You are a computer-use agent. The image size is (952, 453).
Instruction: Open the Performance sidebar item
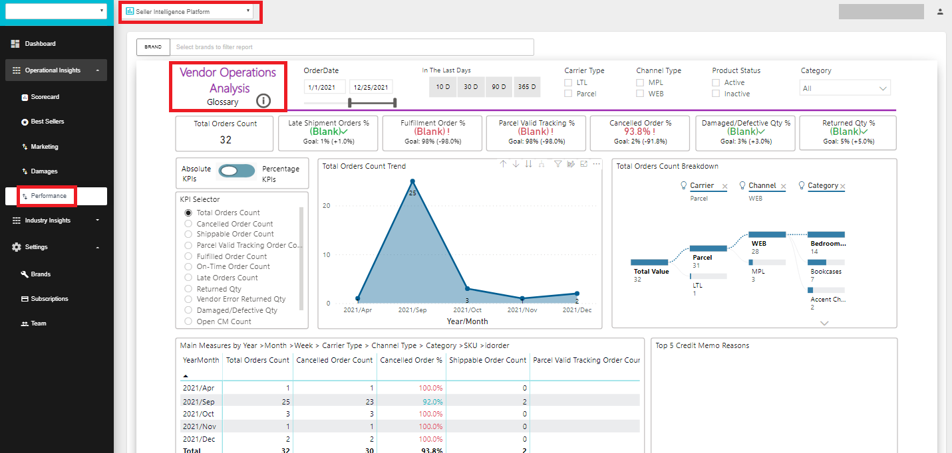56,196
